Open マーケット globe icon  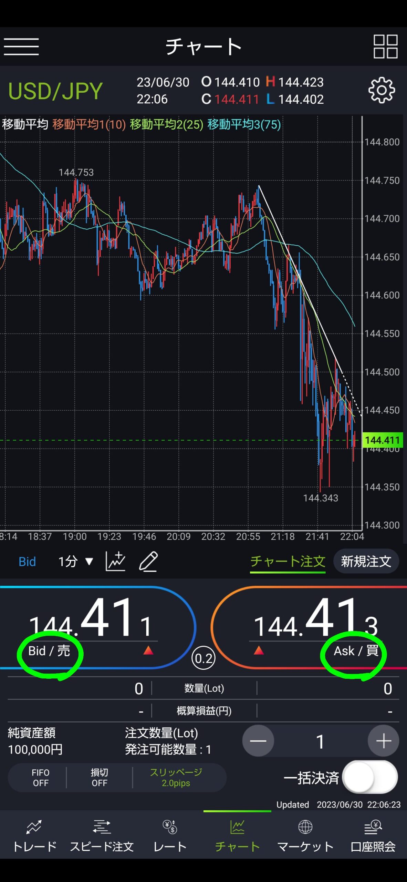[x=305, y=835]
